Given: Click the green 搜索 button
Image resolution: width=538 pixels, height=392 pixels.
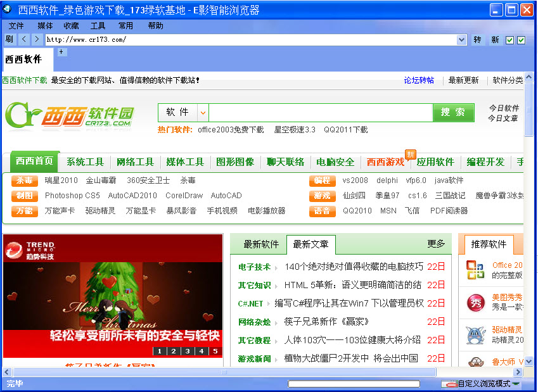Looking at the screenshot, I should point(454,113).
